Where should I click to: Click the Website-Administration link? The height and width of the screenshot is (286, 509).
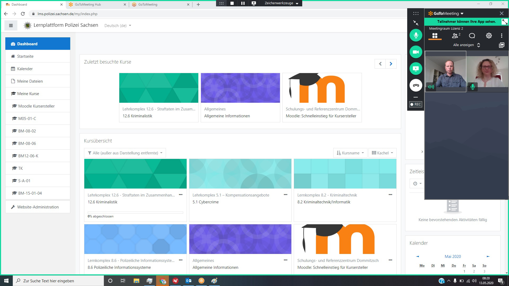coord(38,207)
